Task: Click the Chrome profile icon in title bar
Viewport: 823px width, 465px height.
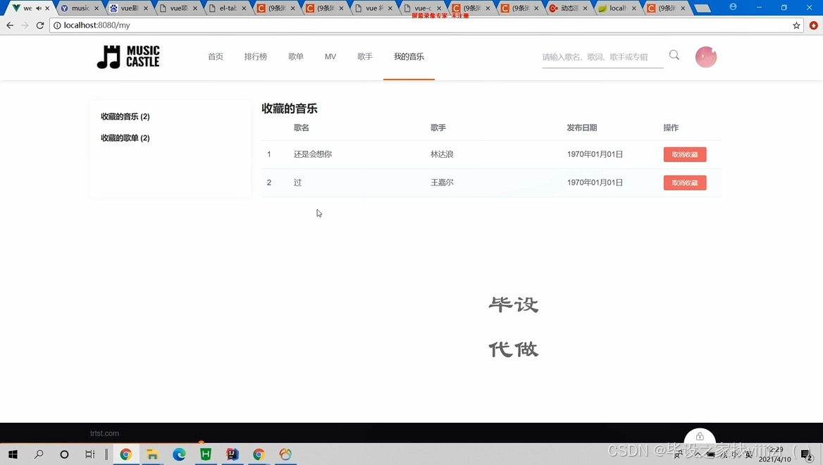Action: click(734, 7)
